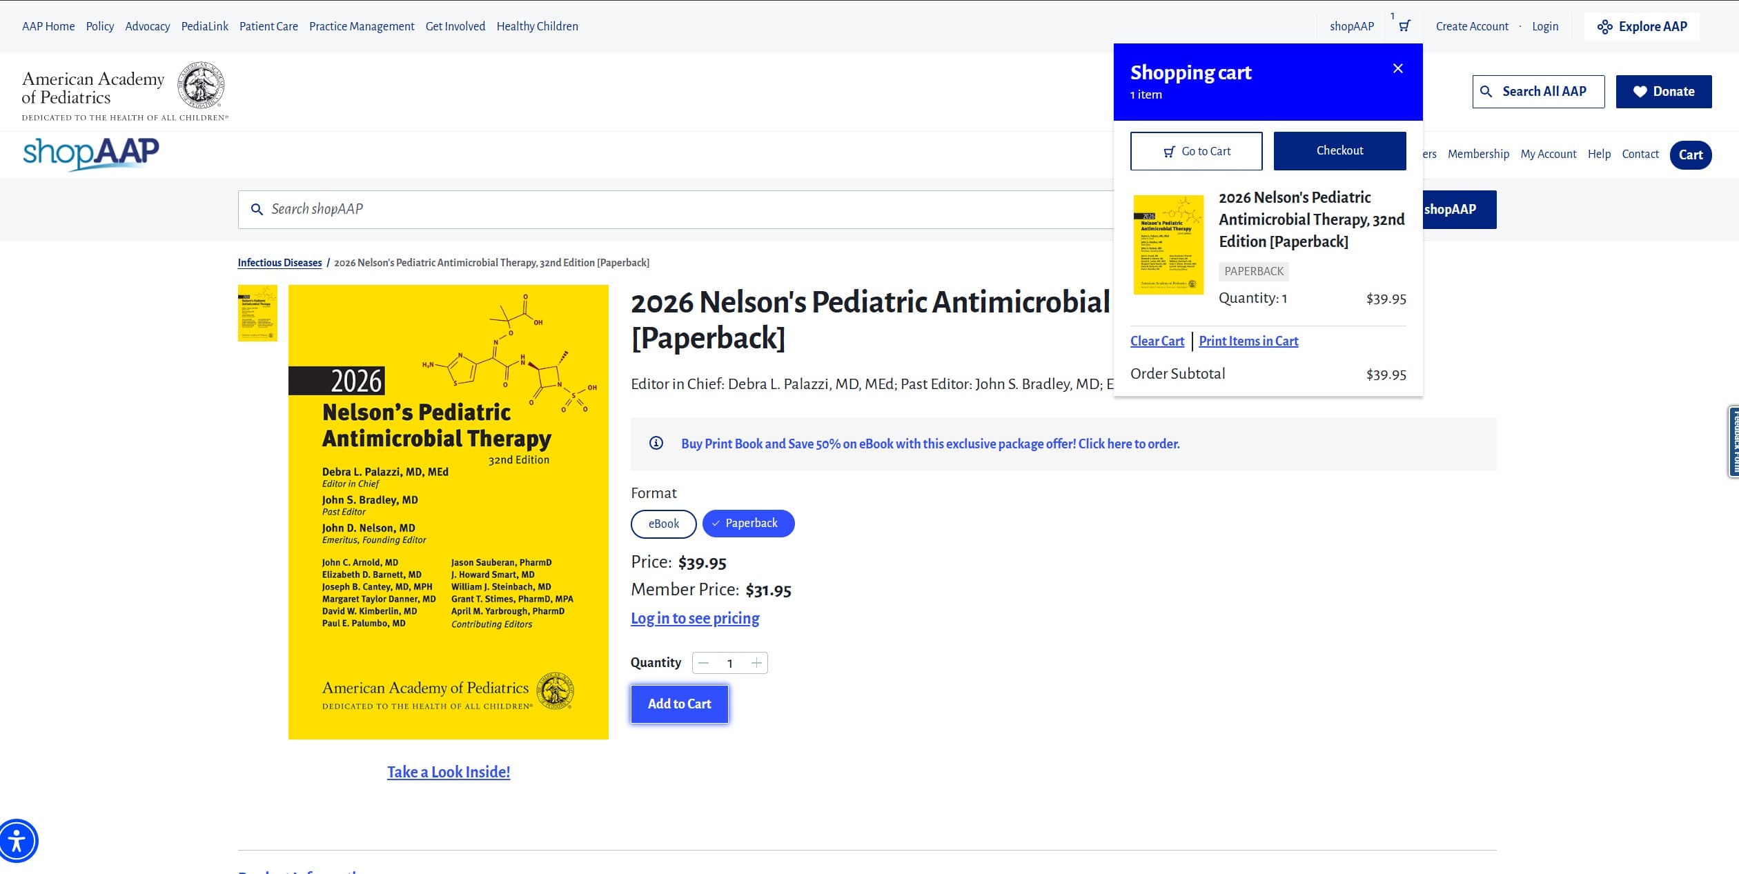The width and height of the screenshot is (1739, 874).
Task: Click the Clear Cart link
Action: [1157, 341]
